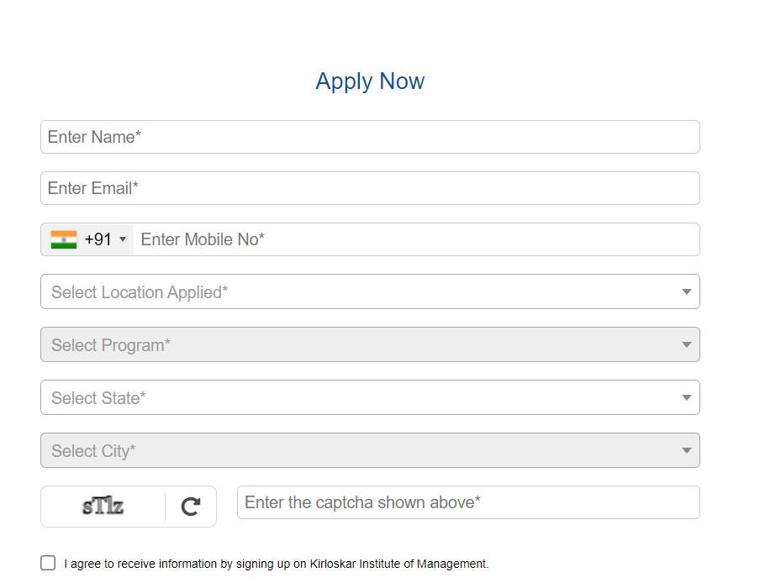Click the small arrow beside +91
This screenshot has width=765, height=588.
123,239
